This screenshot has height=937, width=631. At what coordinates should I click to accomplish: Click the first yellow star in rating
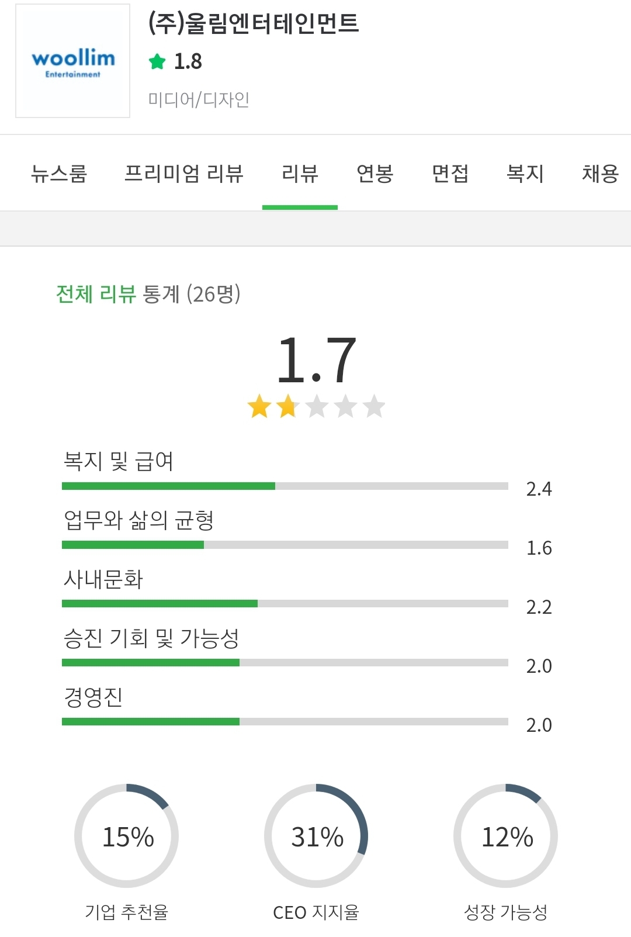pyautogui.click(x=259, y=406)
